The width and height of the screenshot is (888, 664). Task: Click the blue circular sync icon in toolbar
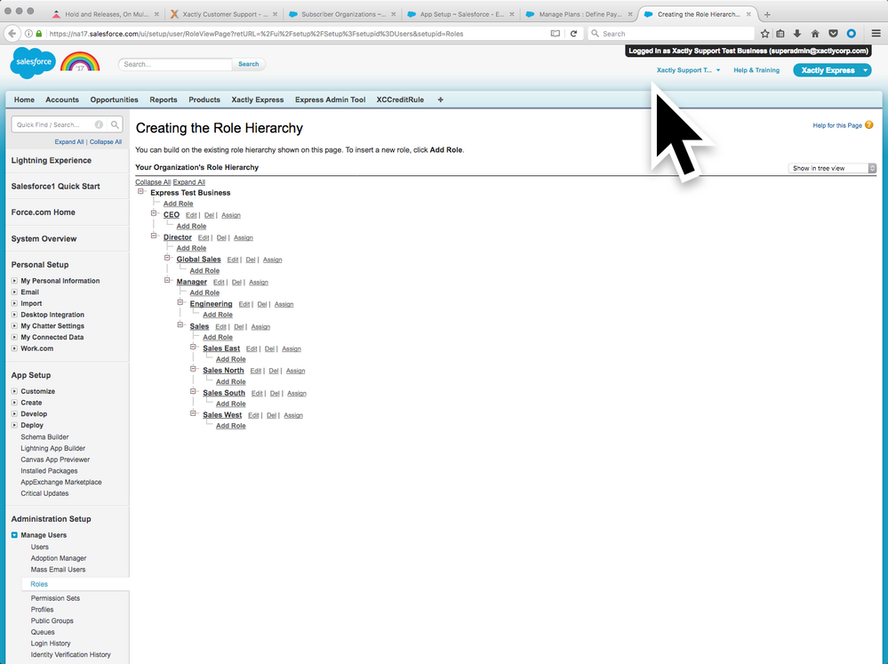tap(851, 34)
